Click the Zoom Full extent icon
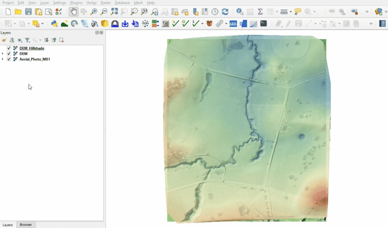The width and height of the screenshot is (388, 228). (114, 12)
